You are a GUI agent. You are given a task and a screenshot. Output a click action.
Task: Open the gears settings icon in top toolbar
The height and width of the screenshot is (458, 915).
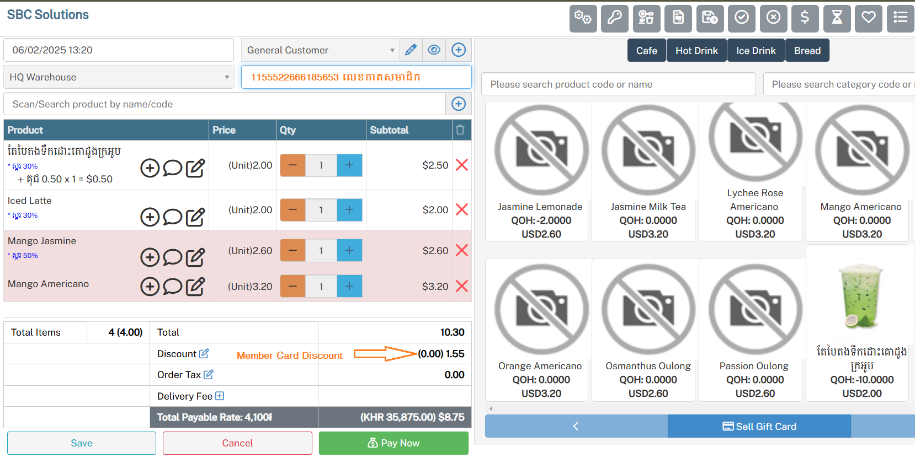583,18
